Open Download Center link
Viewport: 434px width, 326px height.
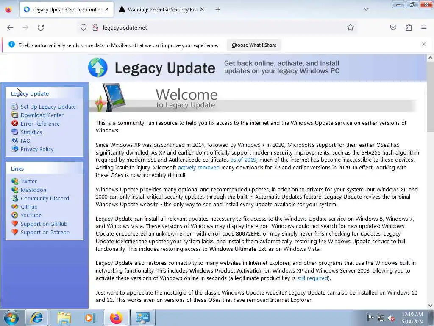pyautogui.click(x=42, y=115)
